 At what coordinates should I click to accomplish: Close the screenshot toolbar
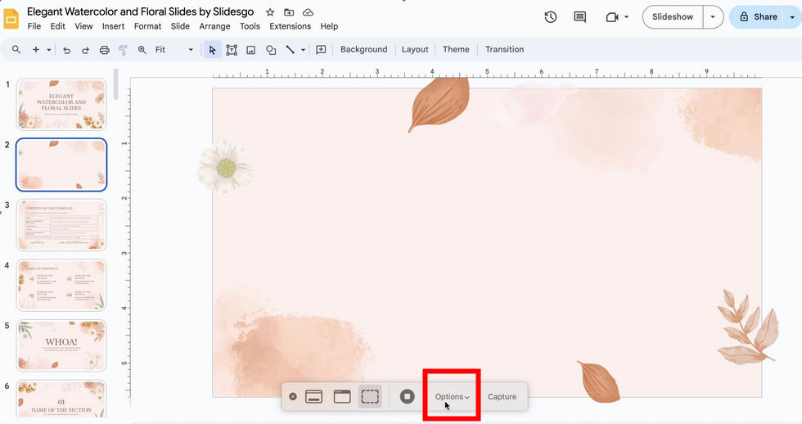pyautogui.click(x=293, y=396)
